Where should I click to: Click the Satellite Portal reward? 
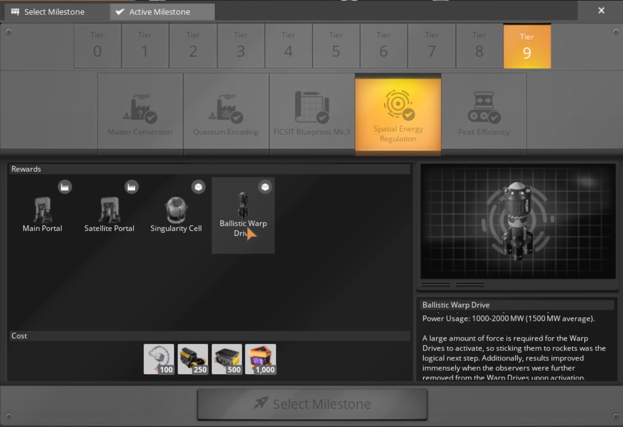click(109, 215)
